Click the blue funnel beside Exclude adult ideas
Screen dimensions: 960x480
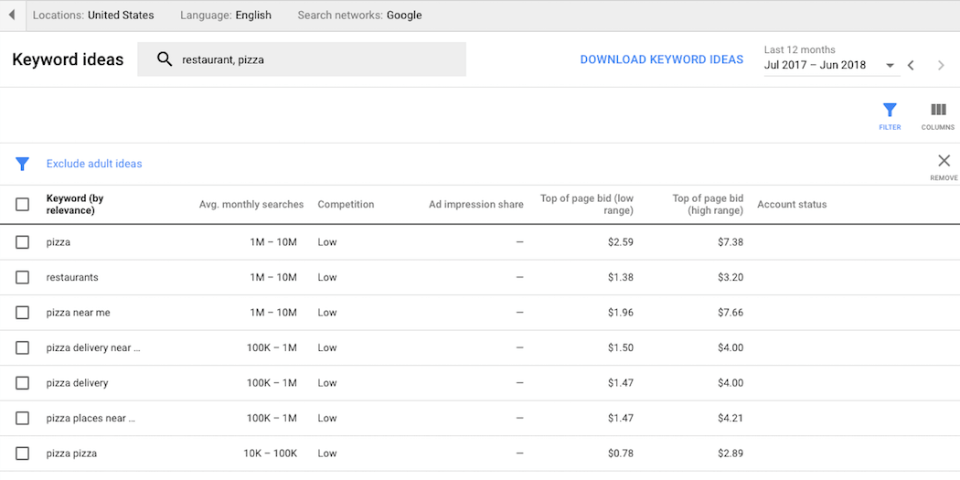23,165
